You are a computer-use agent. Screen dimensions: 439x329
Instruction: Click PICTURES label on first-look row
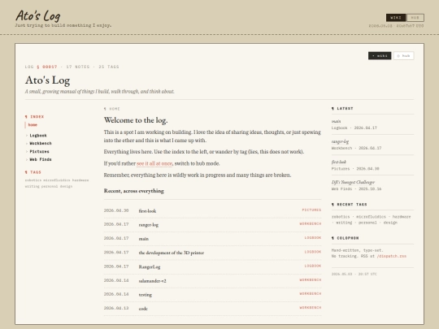pyautogui.click(x=311, y=210)
